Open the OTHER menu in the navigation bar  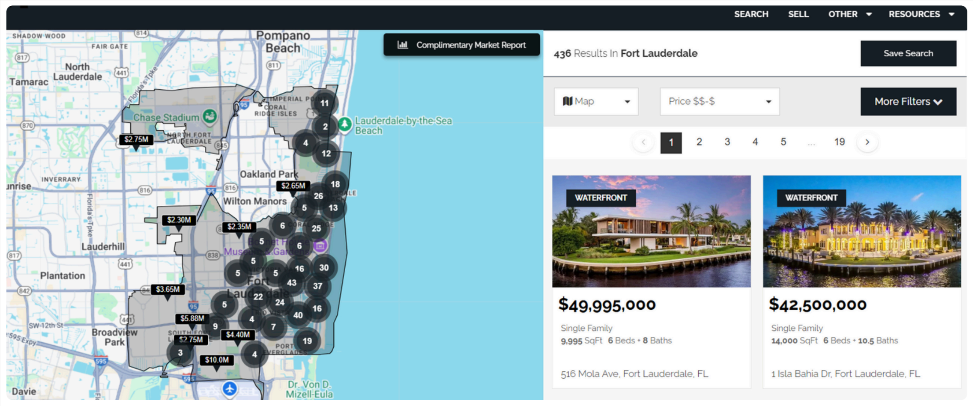coord(850,14)
